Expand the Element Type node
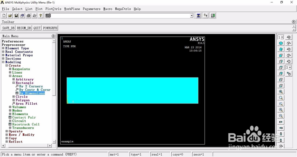The width and height of the screenshot is (297, 157). (3, 48)
